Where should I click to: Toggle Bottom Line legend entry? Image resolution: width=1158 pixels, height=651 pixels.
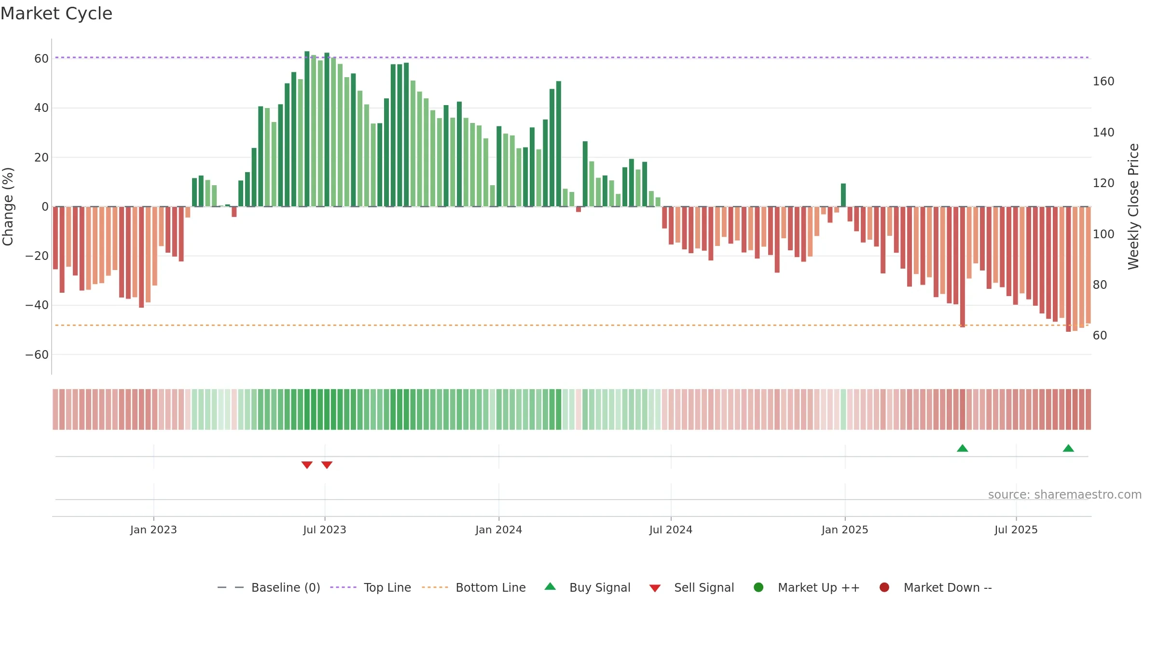tap(474, 587)
